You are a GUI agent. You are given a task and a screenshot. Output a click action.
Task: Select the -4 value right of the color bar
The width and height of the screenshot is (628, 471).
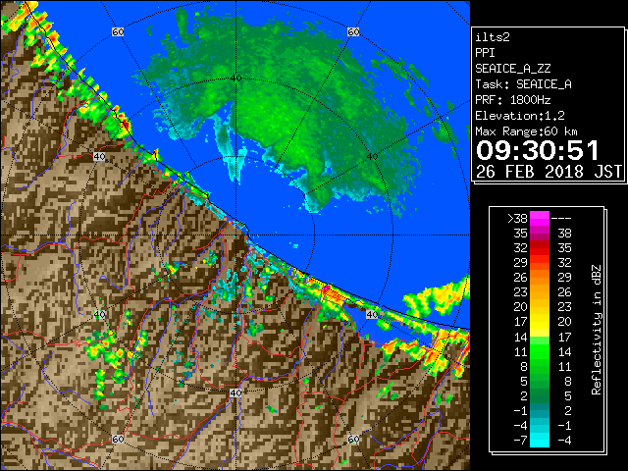(564, 441)
